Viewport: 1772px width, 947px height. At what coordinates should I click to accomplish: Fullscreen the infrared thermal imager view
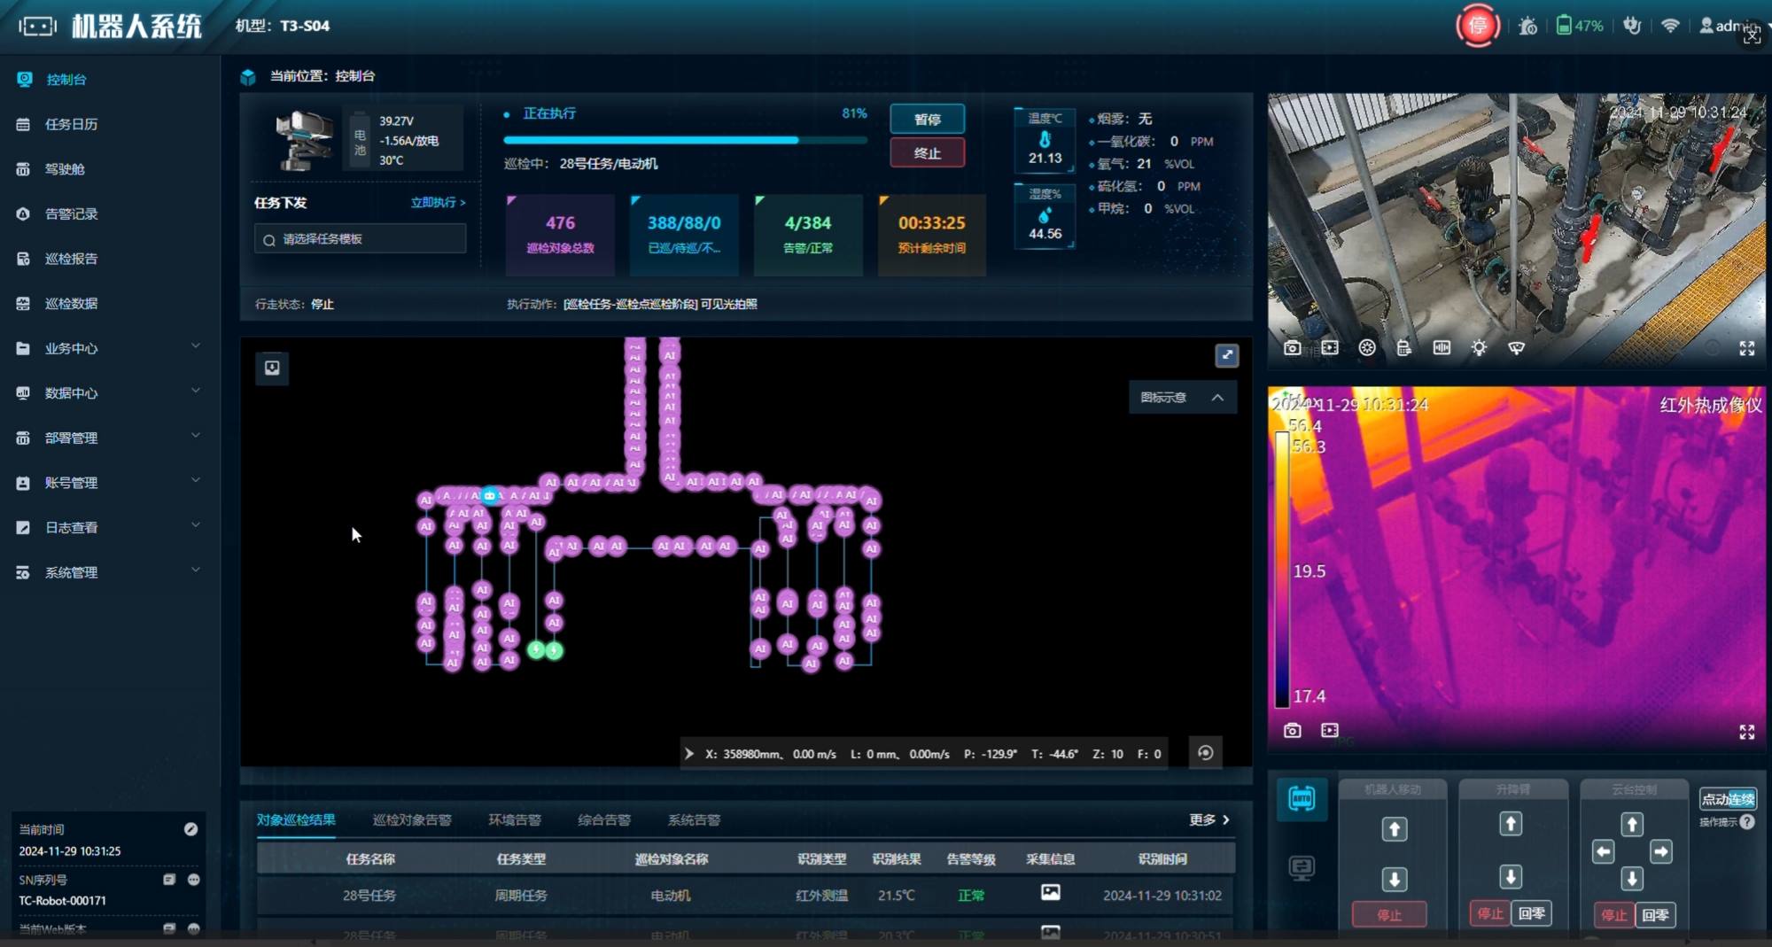1746,732
